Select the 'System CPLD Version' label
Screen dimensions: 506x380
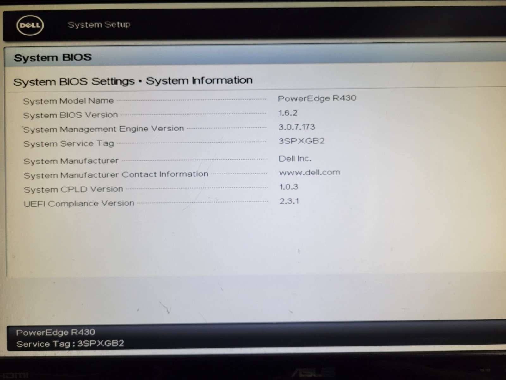pos(73,189)
